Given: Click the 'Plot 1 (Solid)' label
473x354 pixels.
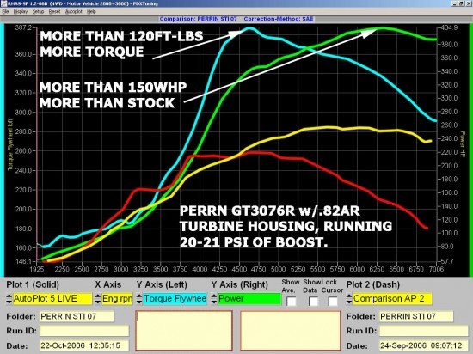Looking at the screenshot, I should [33, 284].
